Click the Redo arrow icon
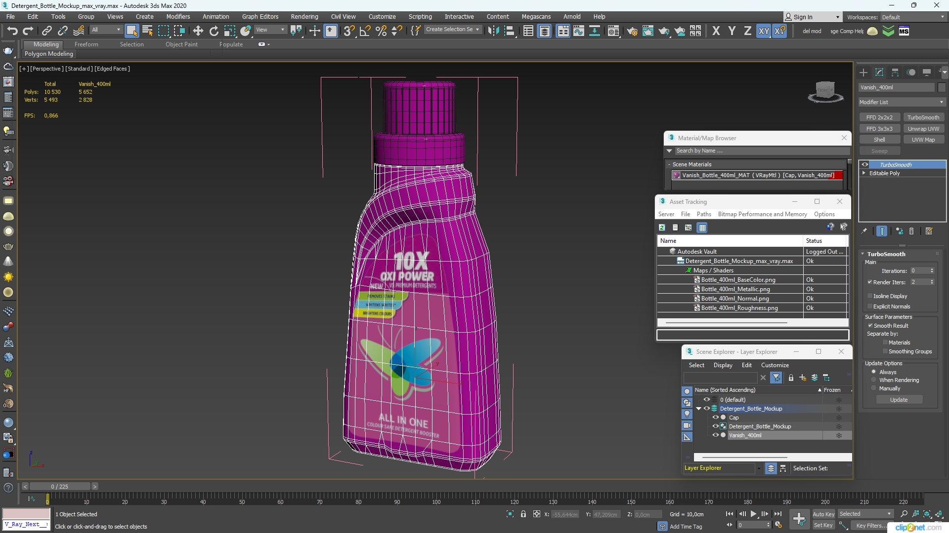This screenshot has width=949, height=533. point(28,31)
